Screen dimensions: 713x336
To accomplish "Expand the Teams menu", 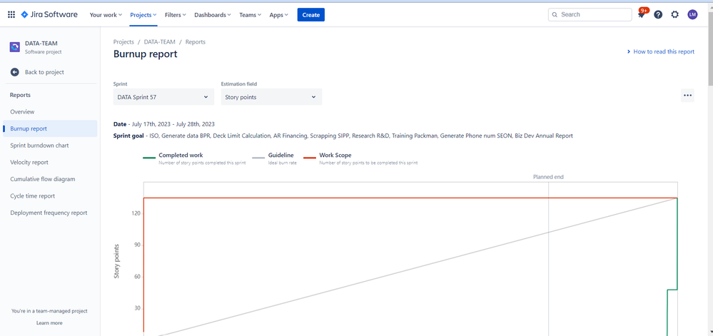I will click(250, 14).
